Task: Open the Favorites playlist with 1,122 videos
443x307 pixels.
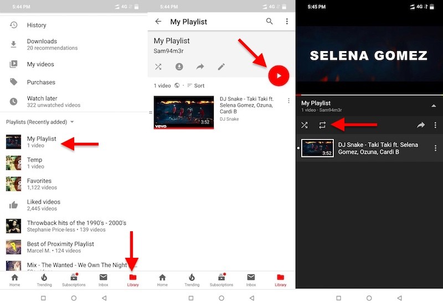Action: 74,184
